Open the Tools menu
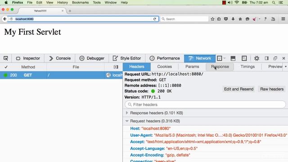 97,2
